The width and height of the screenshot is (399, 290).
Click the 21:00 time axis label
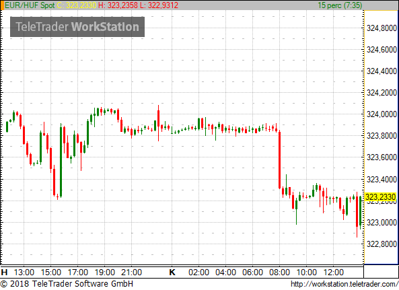coord(131,273)
